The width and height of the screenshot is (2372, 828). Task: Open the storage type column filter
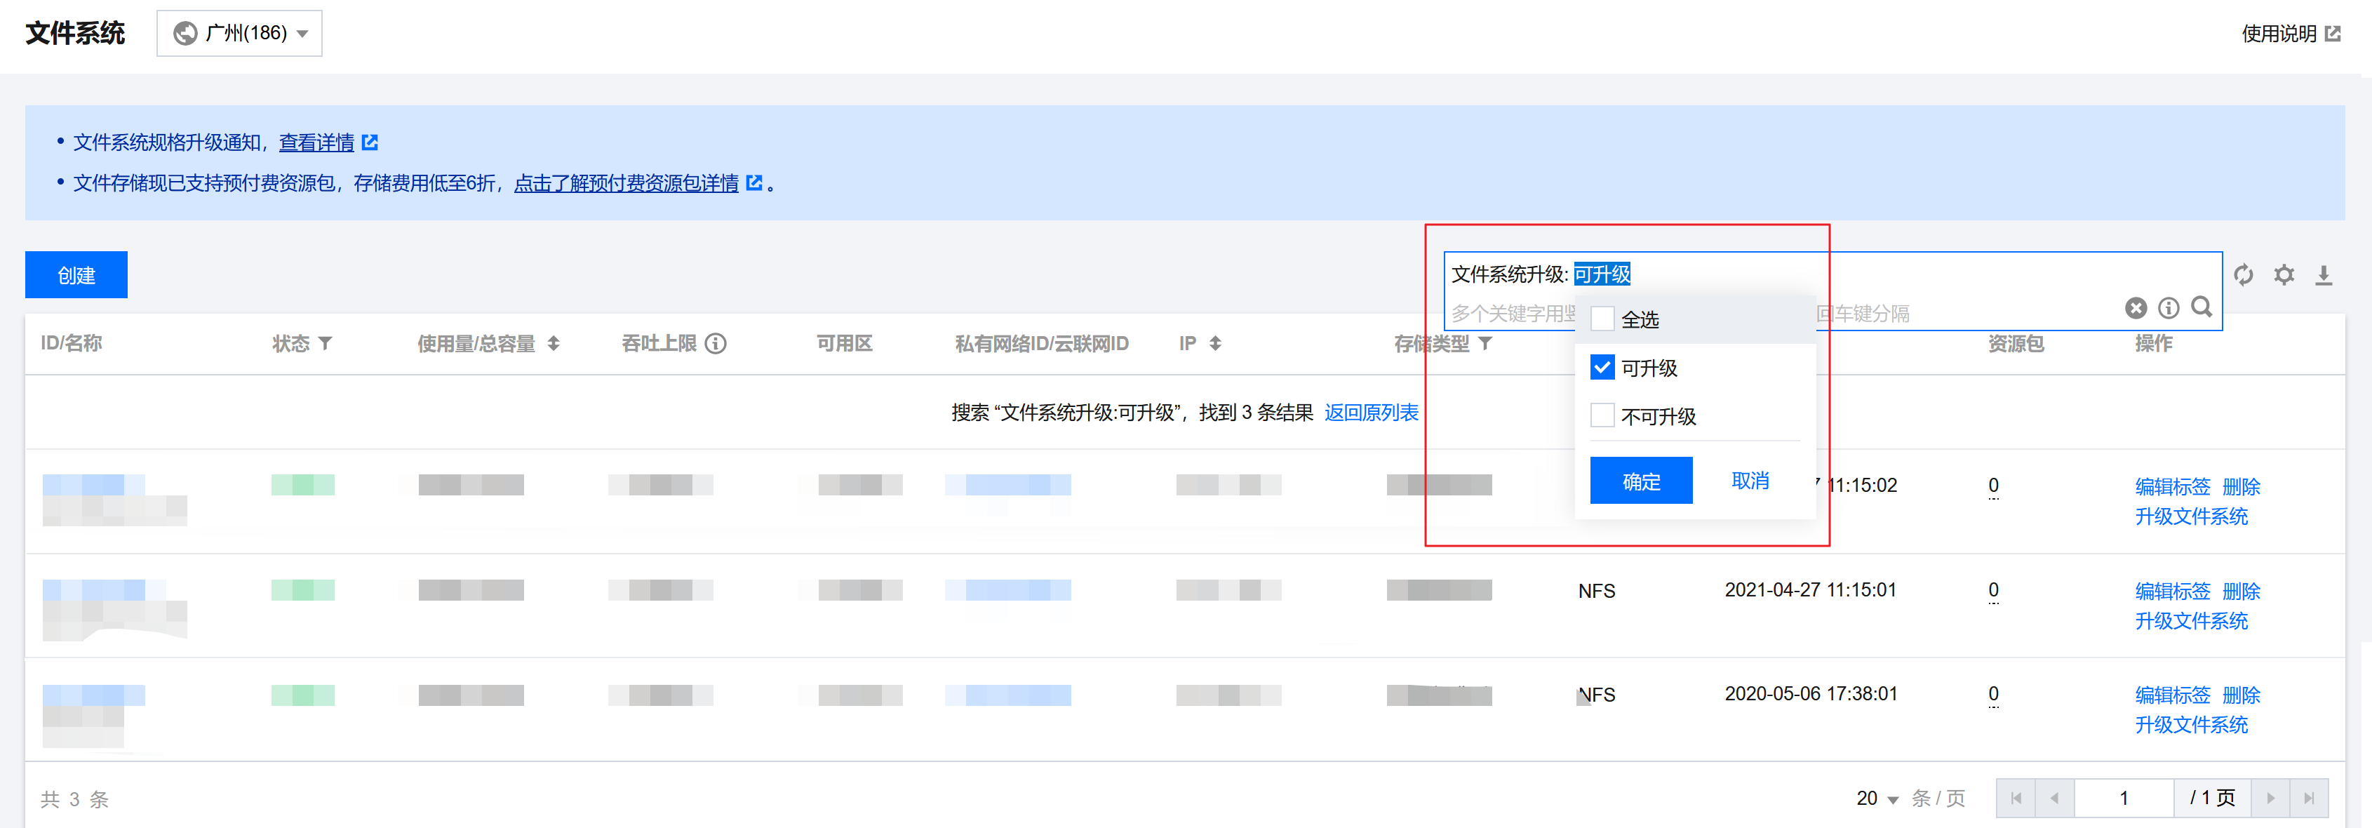pos(1485,344)
